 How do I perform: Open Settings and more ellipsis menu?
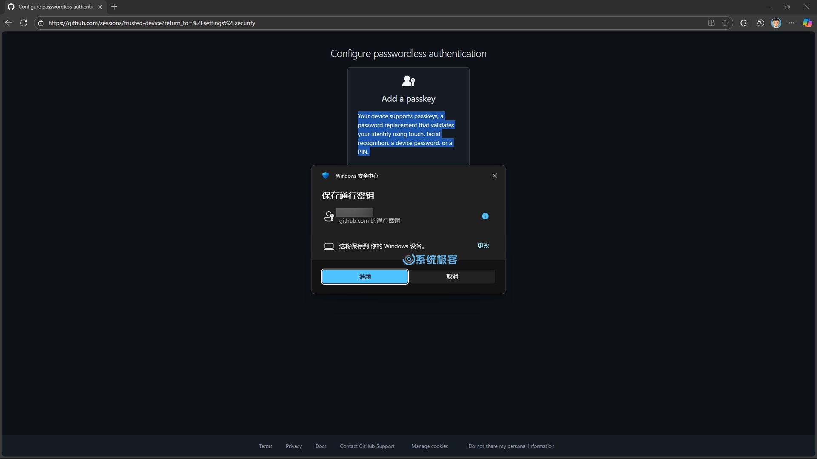coord(791,23)
